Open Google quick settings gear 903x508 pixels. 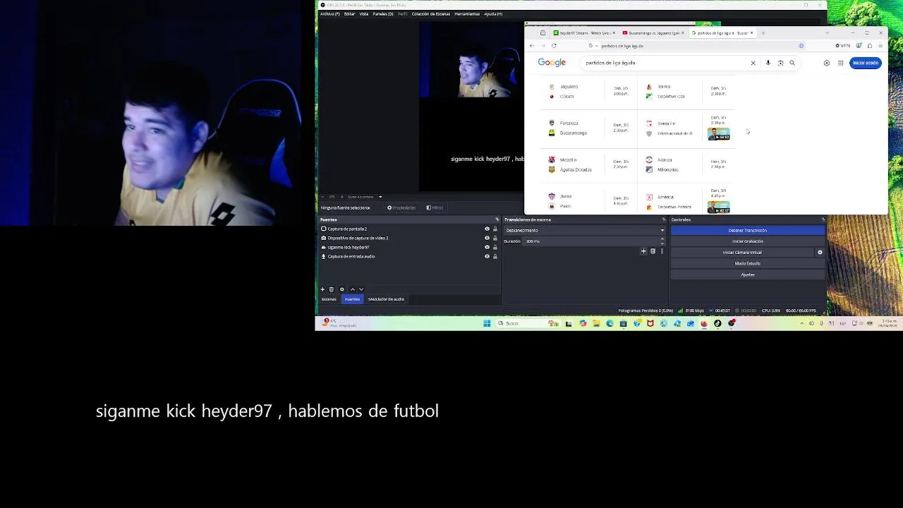click(x=827, y=63)
